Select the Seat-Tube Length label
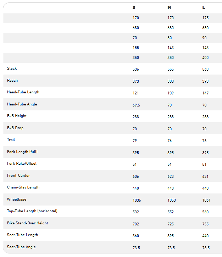 click(22, 235)
